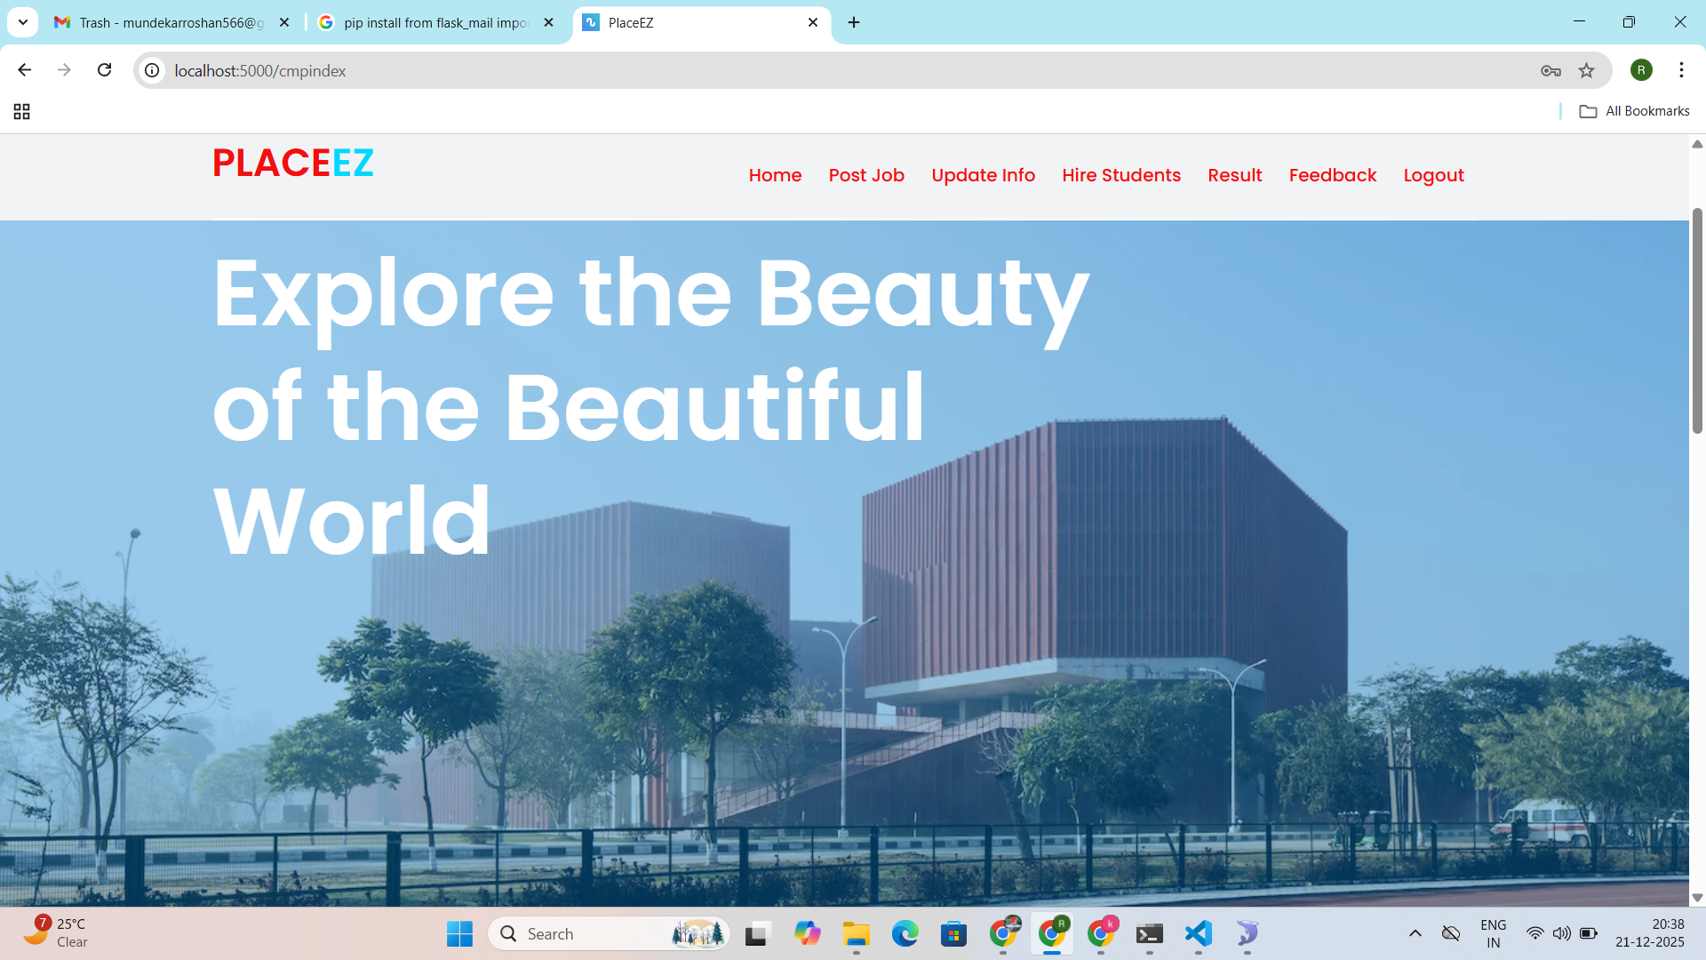Click Logout in the navigation bar

coord(1433,175)
